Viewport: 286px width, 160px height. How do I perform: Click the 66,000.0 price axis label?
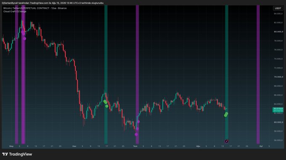click(x=278, y=95)
